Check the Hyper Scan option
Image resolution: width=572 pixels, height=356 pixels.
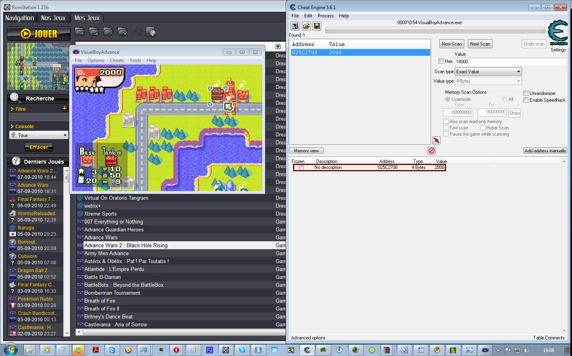482,128
